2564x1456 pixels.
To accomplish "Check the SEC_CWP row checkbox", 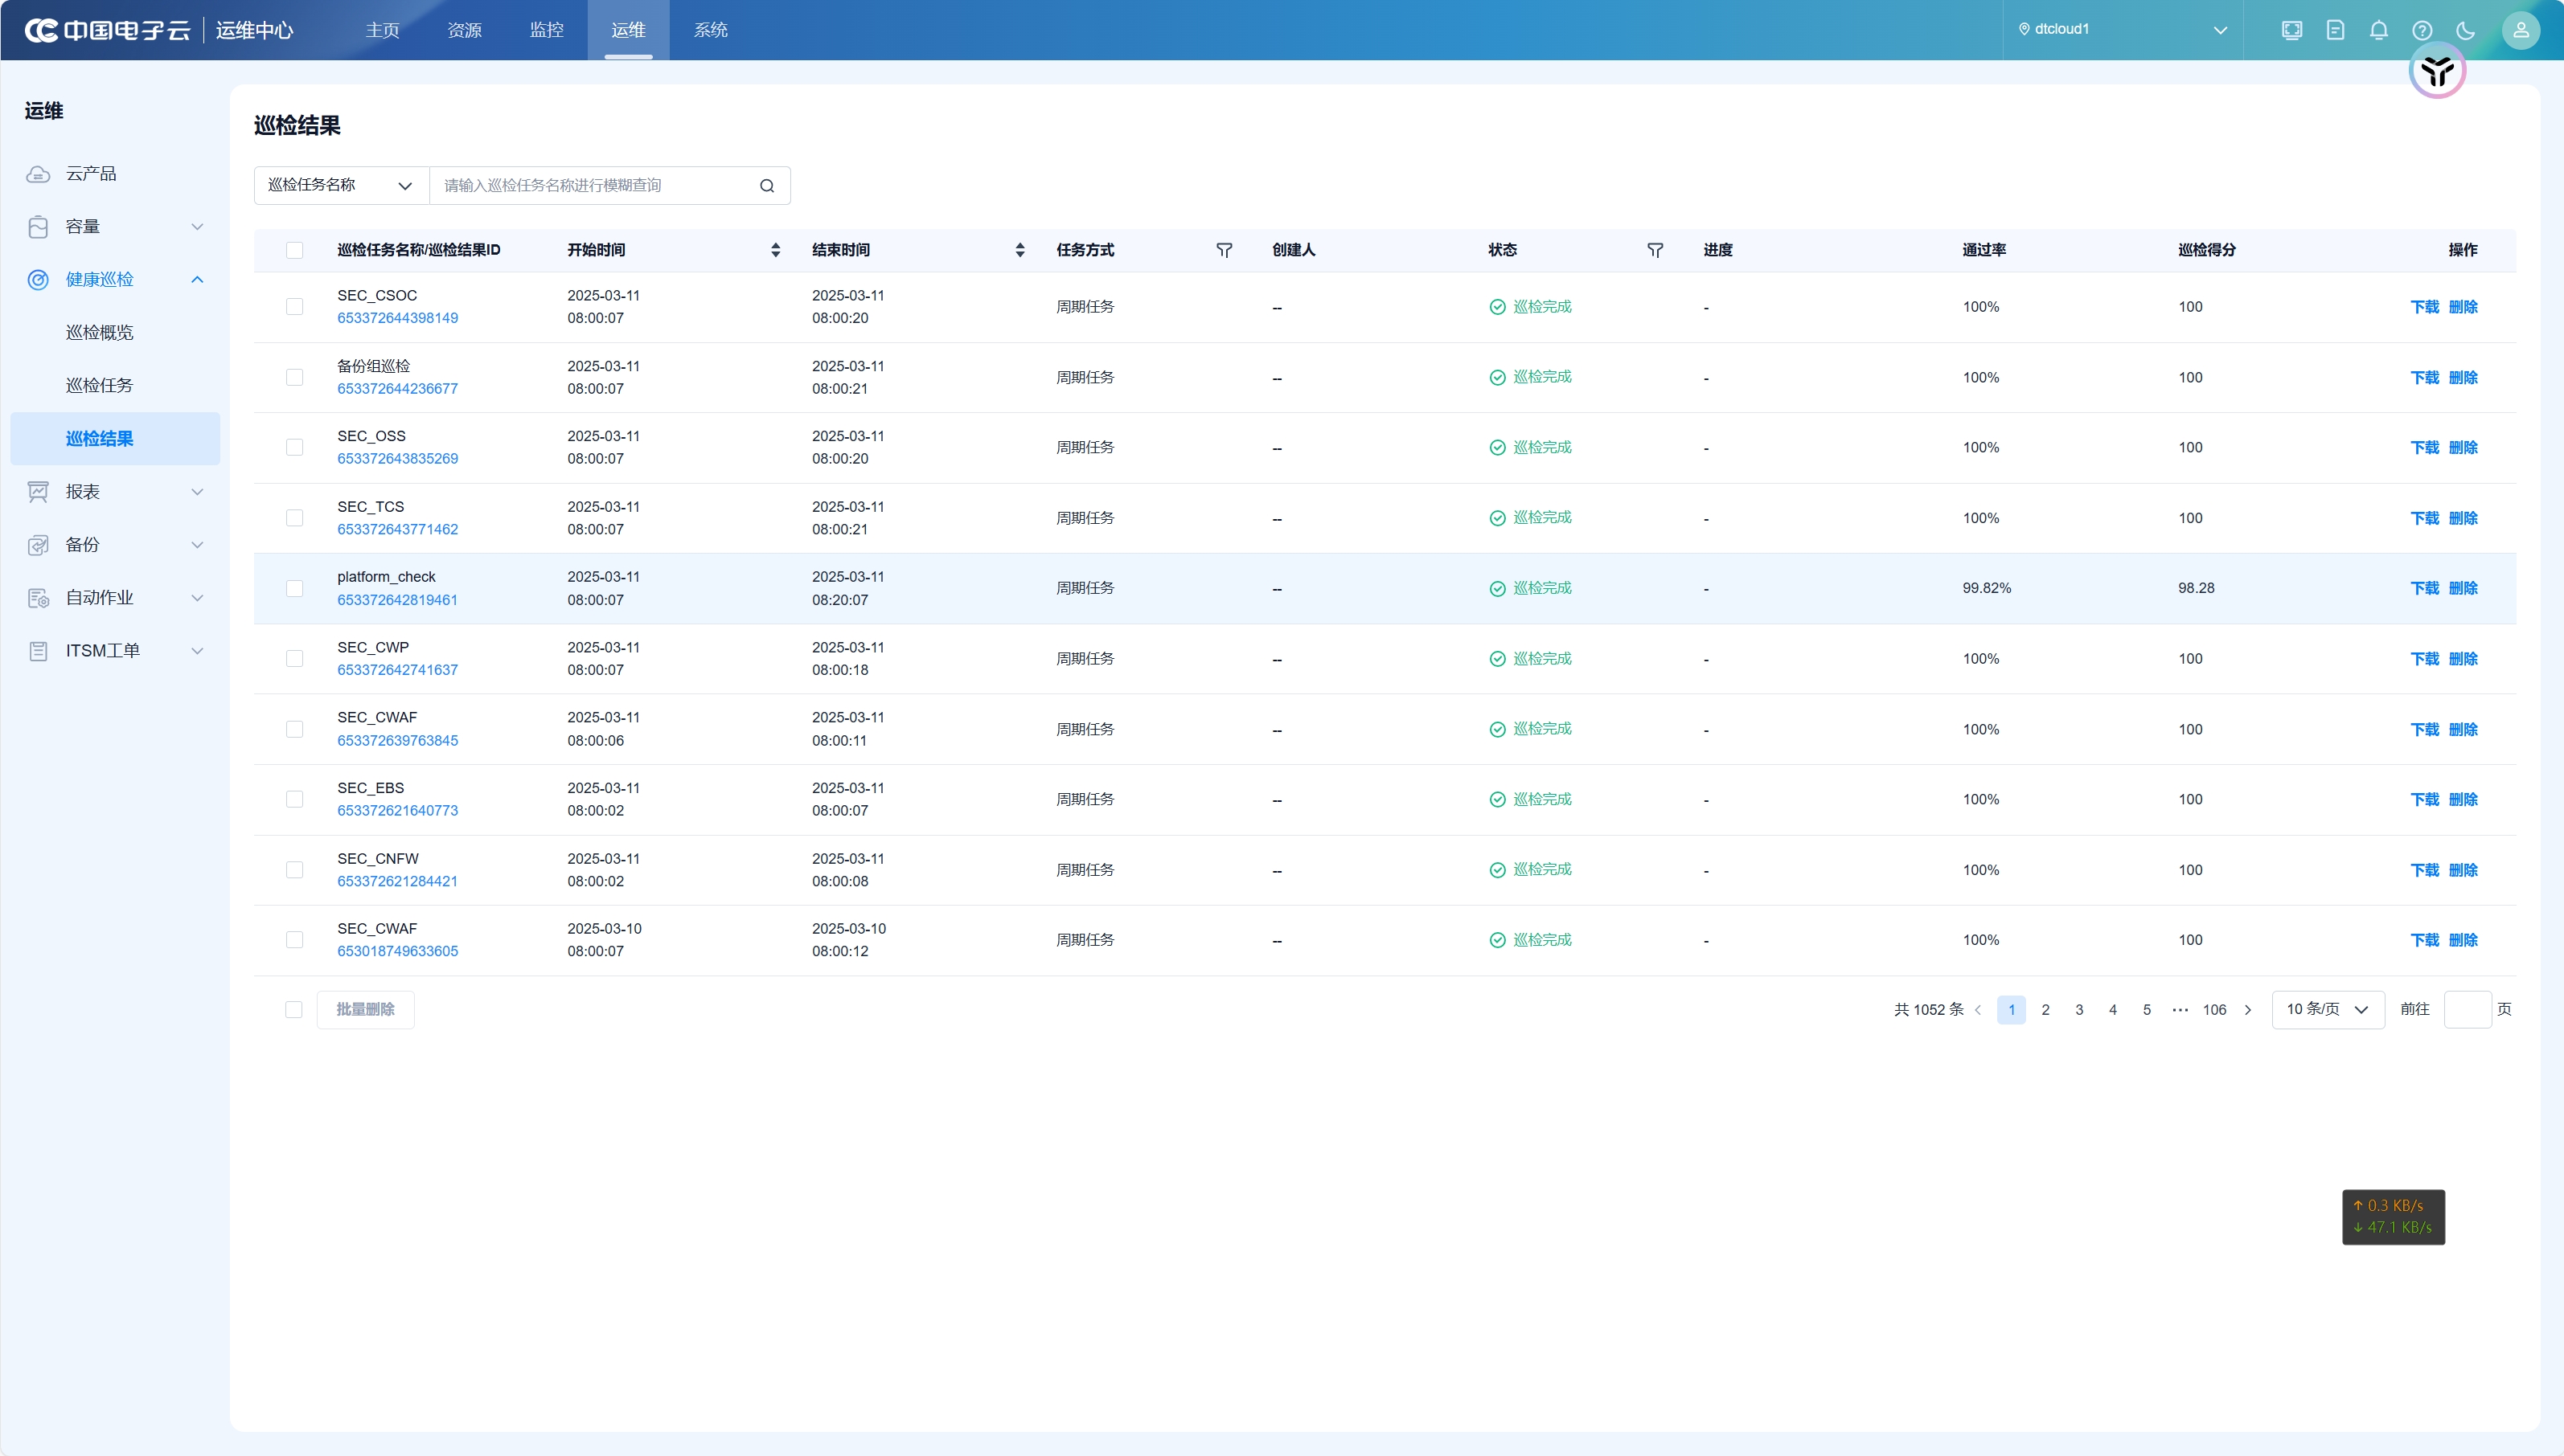I will 294,659.
